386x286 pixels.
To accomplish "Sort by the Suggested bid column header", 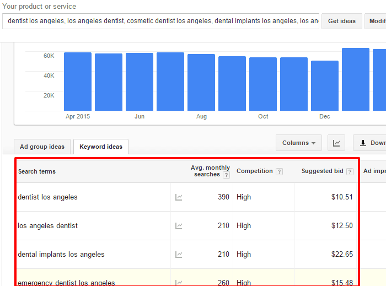I will 322,171.
